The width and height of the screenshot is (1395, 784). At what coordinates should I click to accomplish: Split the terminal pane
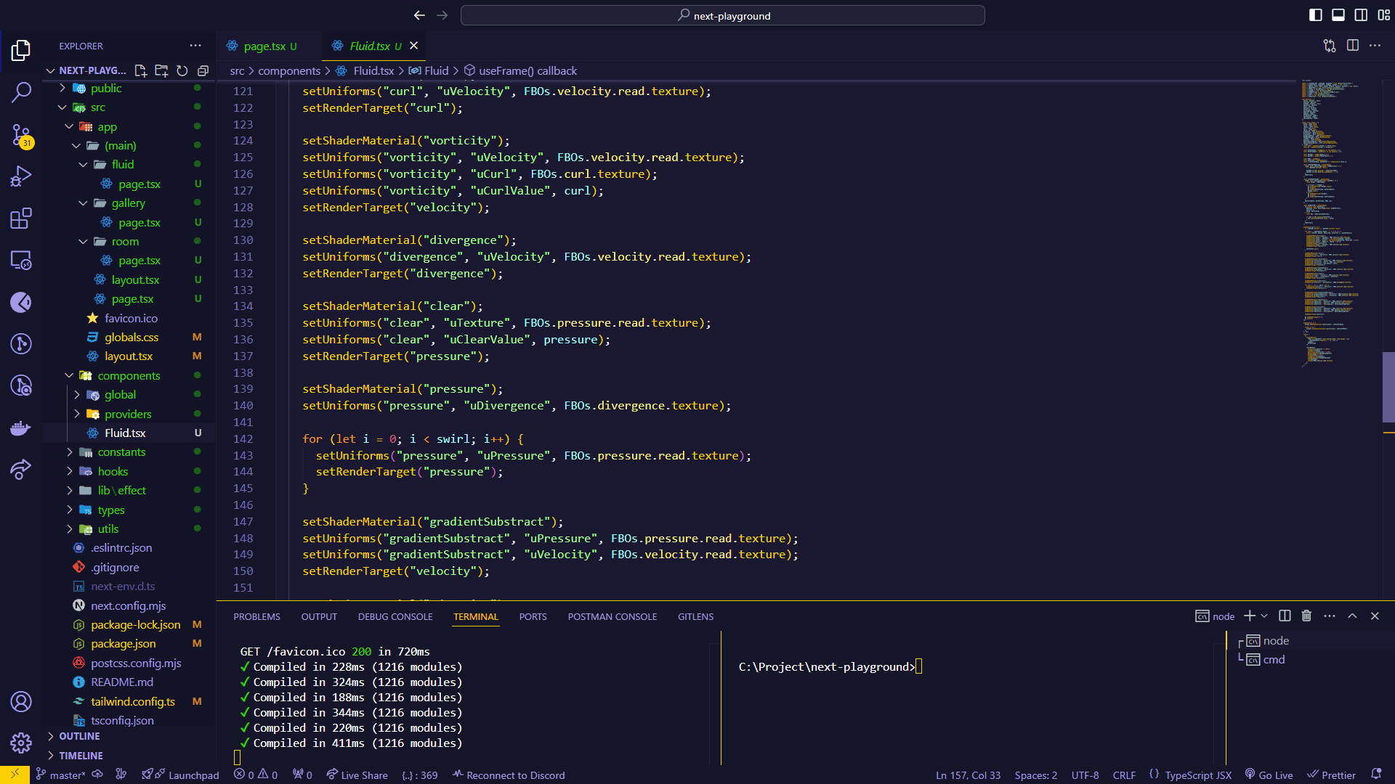pos(1285,616)
